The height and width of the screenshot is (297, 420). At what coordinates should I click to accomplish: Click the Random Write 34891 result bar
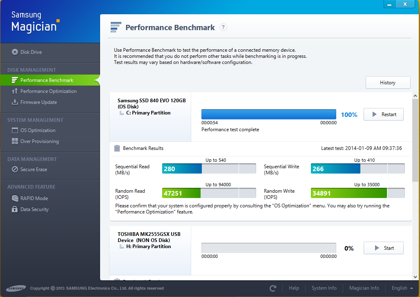click(x=357, y=193)
